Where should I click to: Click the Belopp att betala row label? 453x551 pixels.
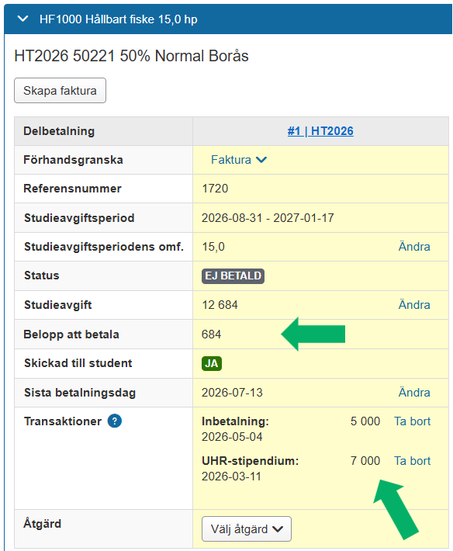click(x=71, y=334)
